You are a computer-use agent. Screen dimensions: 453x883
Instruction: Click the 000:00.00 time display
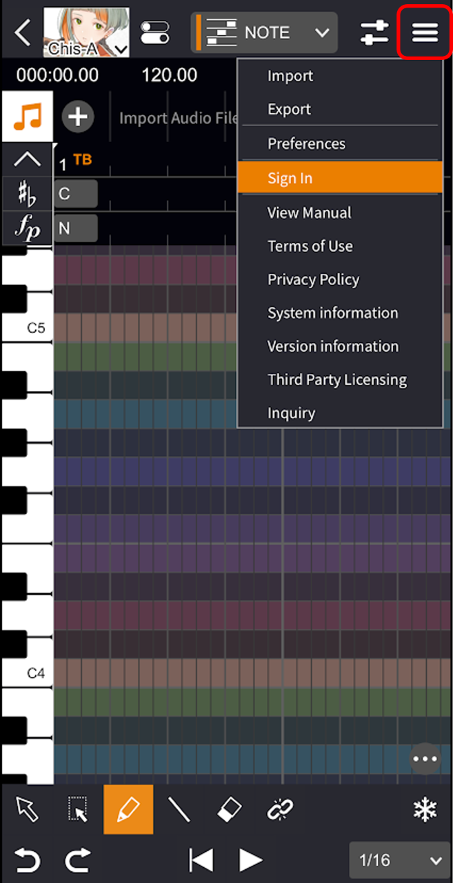(57, 75)
